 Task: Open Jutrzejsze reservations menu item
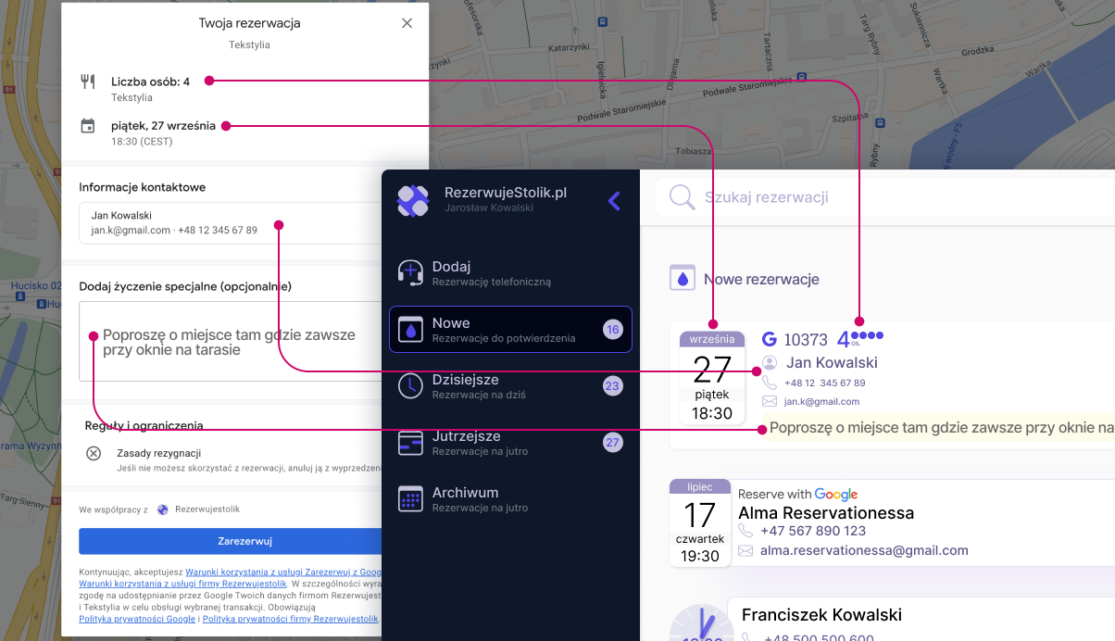coord(510,442)
